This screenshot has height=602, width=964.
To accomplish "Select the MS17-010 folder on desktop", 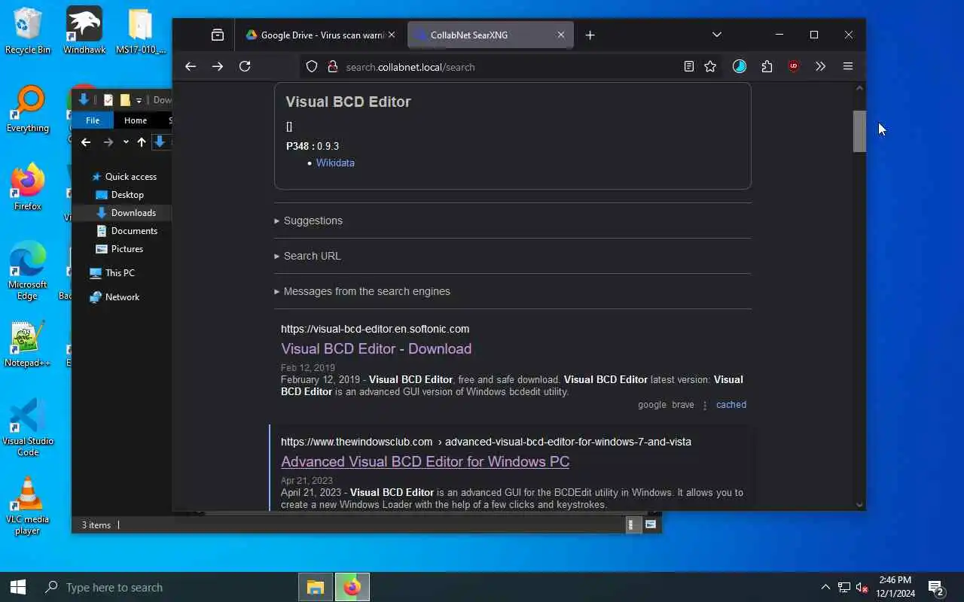I will tap(141, 32).
